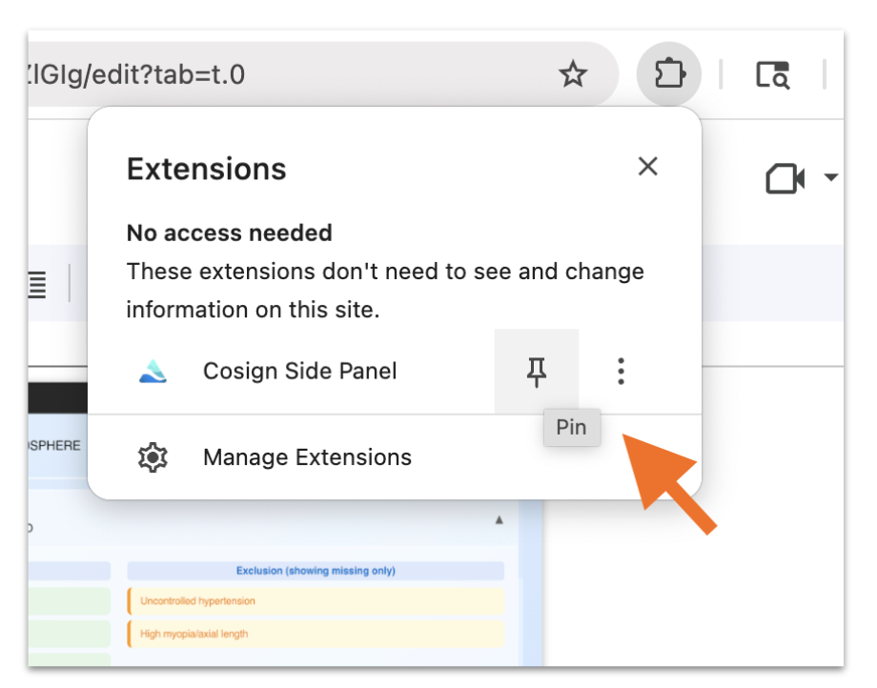Image resolution: width=877 pixels, height=688 pixels.
Task: Click the Exclusion (showing missing only) header
Action: (x=315, y=570)
